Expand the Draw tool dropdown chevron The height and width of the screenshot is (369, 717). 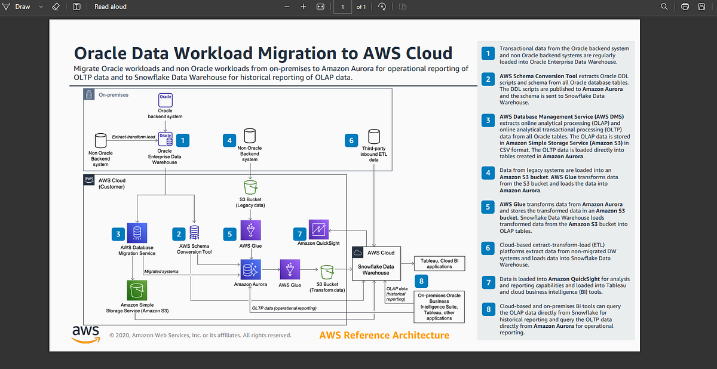click(39, 7)
